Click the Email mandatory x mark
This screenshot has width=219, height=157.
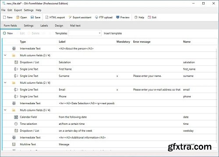(117, 90)
